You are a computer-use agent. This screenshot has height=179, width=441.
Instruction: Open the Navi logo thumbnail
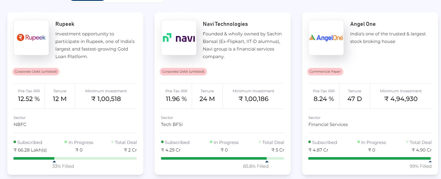[179, 38]
